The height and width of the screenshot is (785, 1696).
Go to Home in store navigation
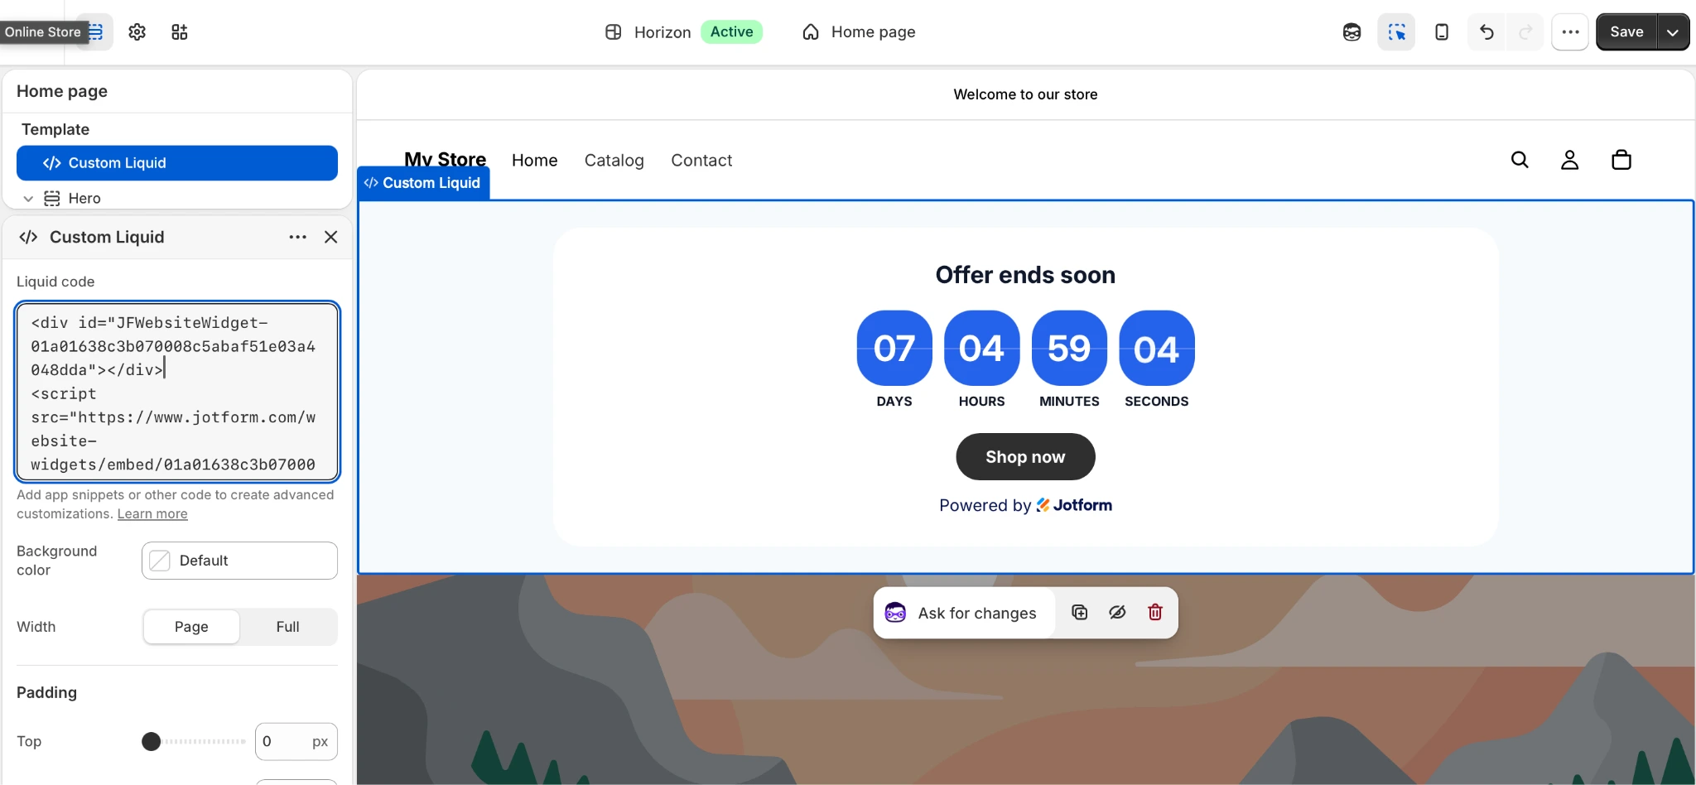(x=535, y=161)
